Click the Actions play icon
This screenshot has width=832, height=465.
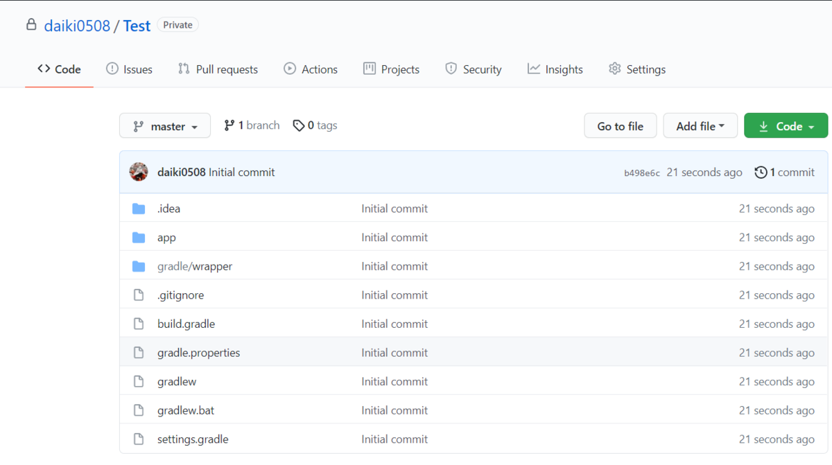290,69
